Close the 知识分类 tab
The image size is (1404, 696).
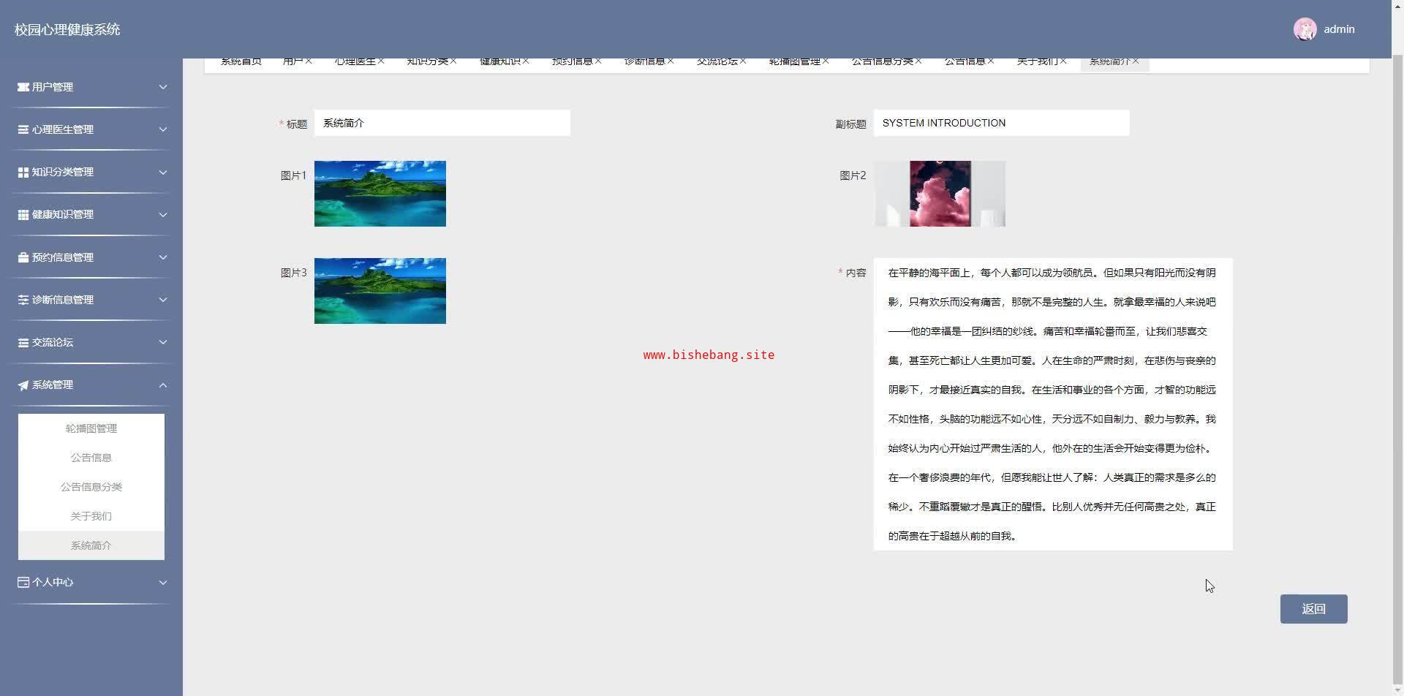453,61
